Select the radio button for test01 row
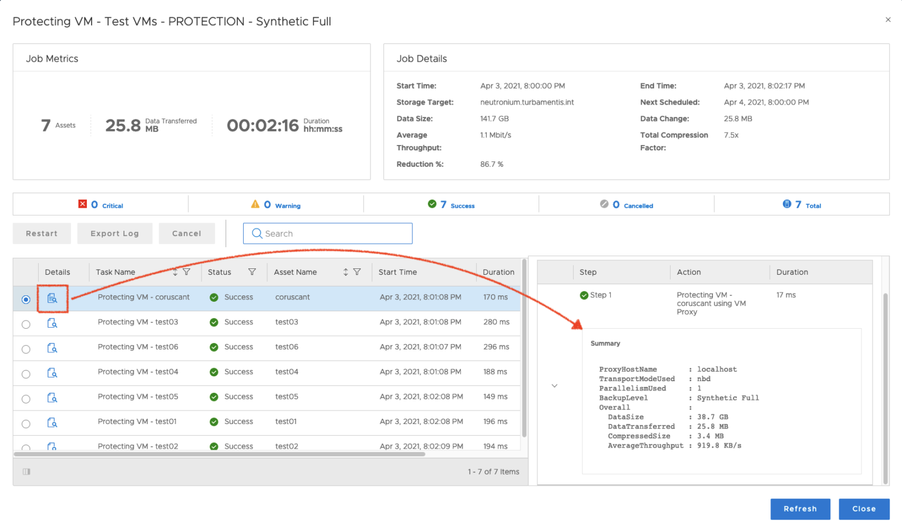The width and height of the screenshot is (902, 532). pos(25,422)
